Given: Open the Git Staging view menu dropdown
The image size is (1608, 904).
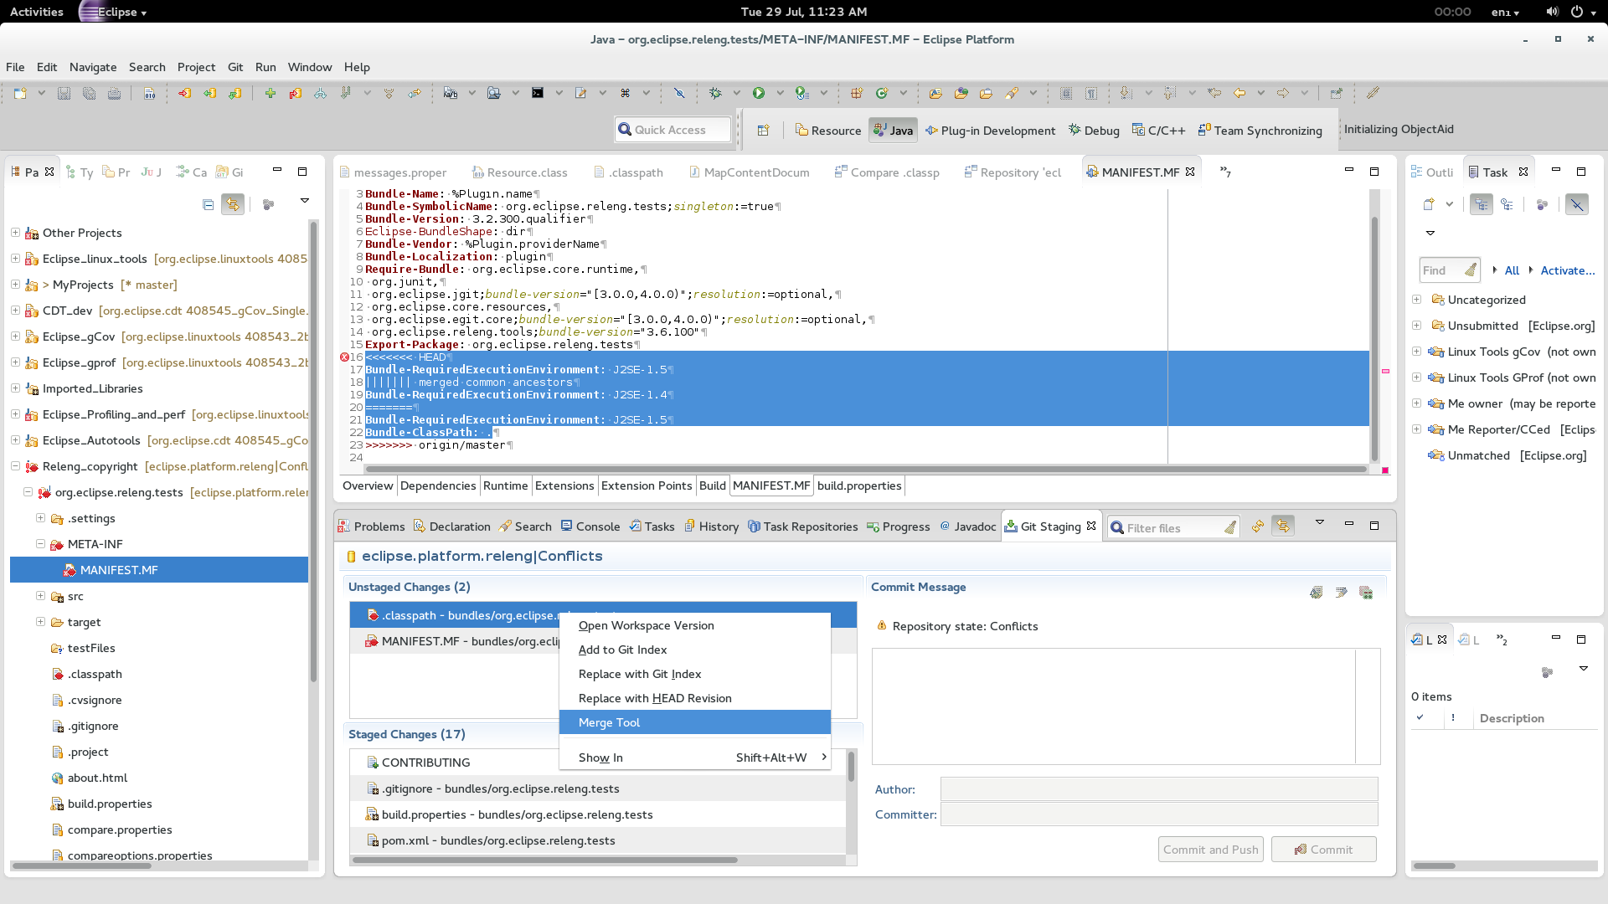Looking at the screenshot, I should [1319, 523].
